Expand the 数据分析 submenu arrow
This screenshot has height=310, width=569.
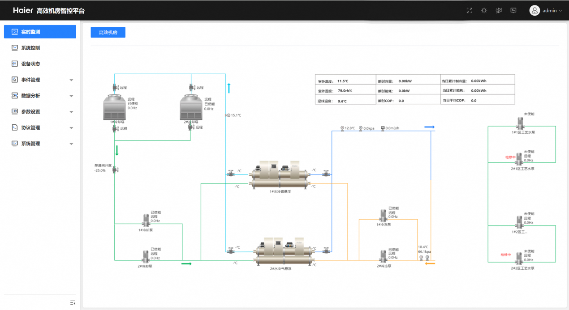tap(71, 96)
